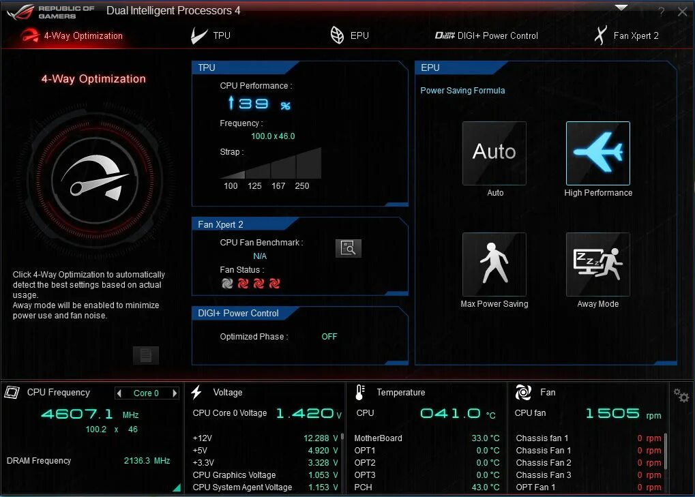
Task: Open the EPU summary panel header
Action: [461, 67]
